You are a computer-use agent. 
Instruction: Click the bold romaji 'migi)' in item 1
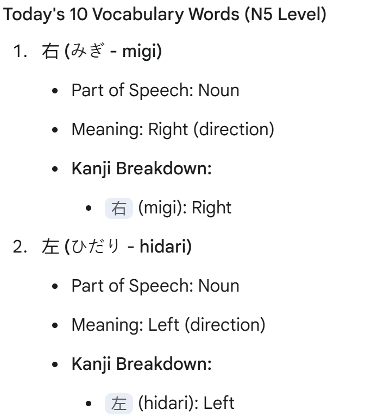pyautogui.click(x=142, y=52)
